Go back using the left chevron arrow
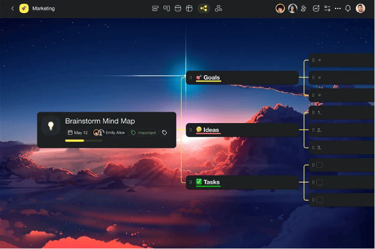375x249 pixels. coord(12,9)
